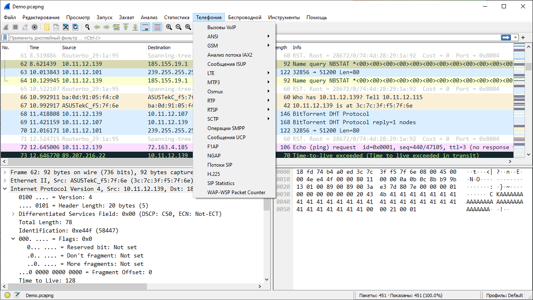
Task: Click the display filter input field
Action: (254, 37)
